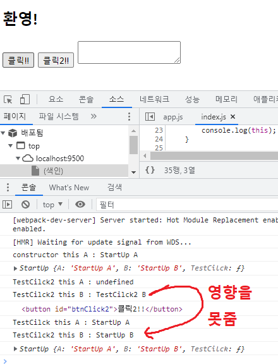Open the navigator three-dot options menu

[x=130, y=116]
